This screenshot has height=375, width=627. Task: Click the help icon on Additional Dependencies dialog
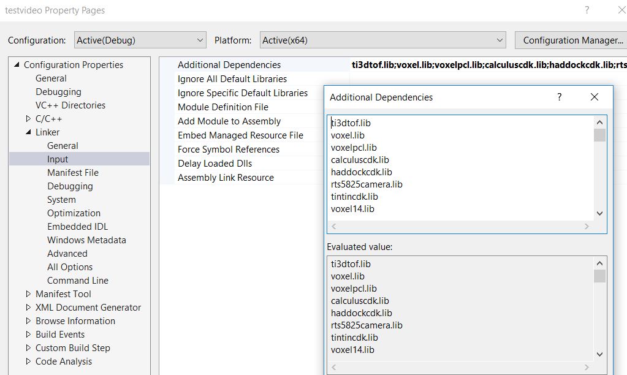pyautogui.click(x=558, y=97)
